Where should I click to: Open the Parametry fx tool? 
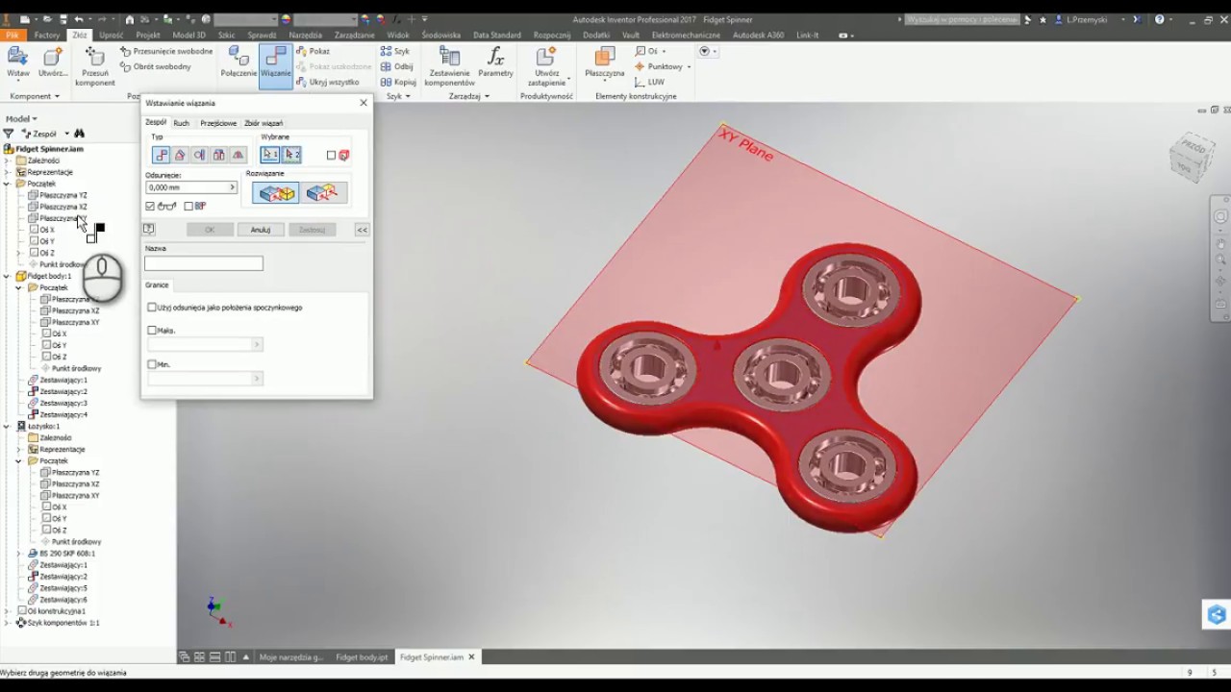[495, 63]
